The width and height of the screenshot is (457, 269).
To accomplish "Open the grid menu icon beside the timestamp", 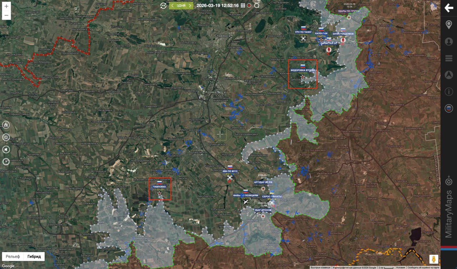I will click(243, 5).
